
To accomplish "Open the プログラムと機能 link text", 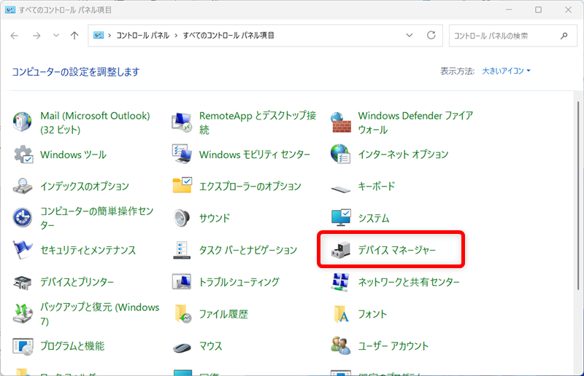I will point(72,346).
